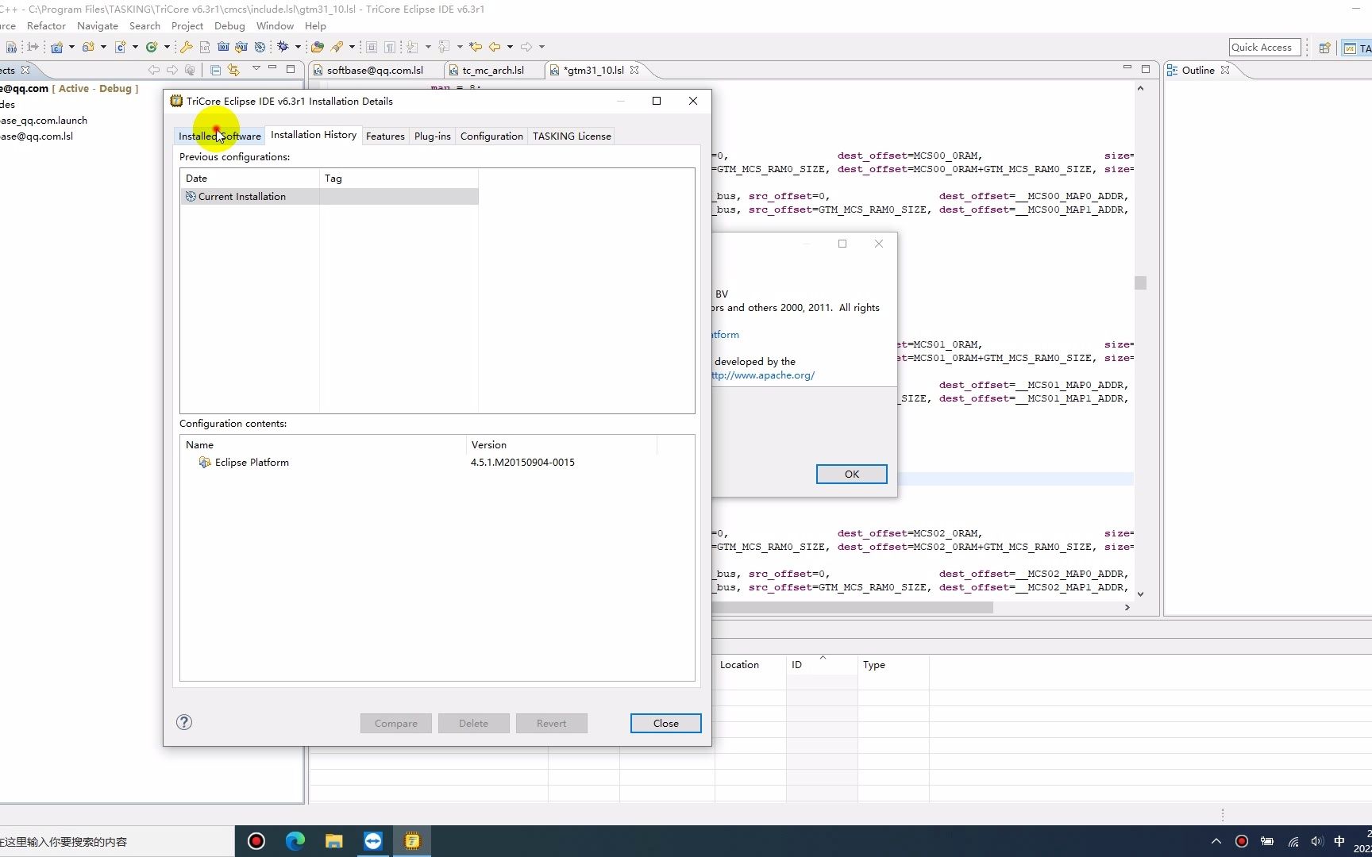Click the Open Perspective icon
Screen dimensions: 1372x857
pyautogui.click(x=1324, y=48)
